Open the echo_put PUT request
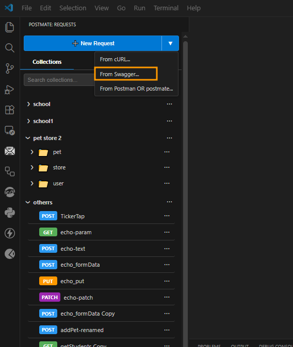 [x=101, y=281]
